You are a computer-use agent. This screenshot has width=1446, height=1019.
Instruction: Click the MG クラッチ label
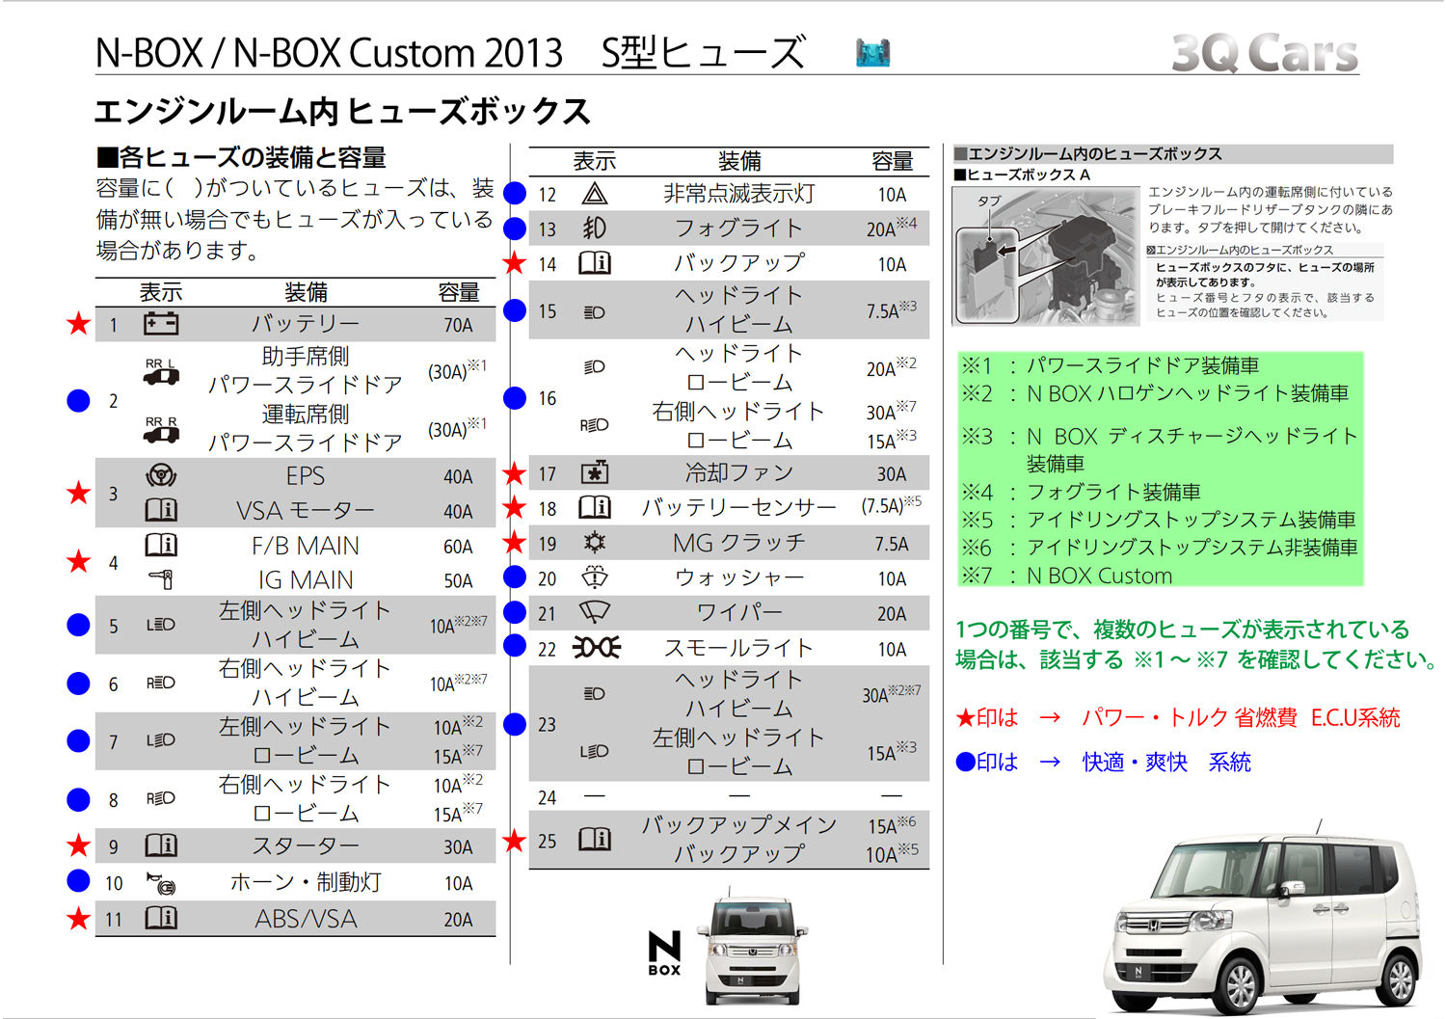[739, 543]
